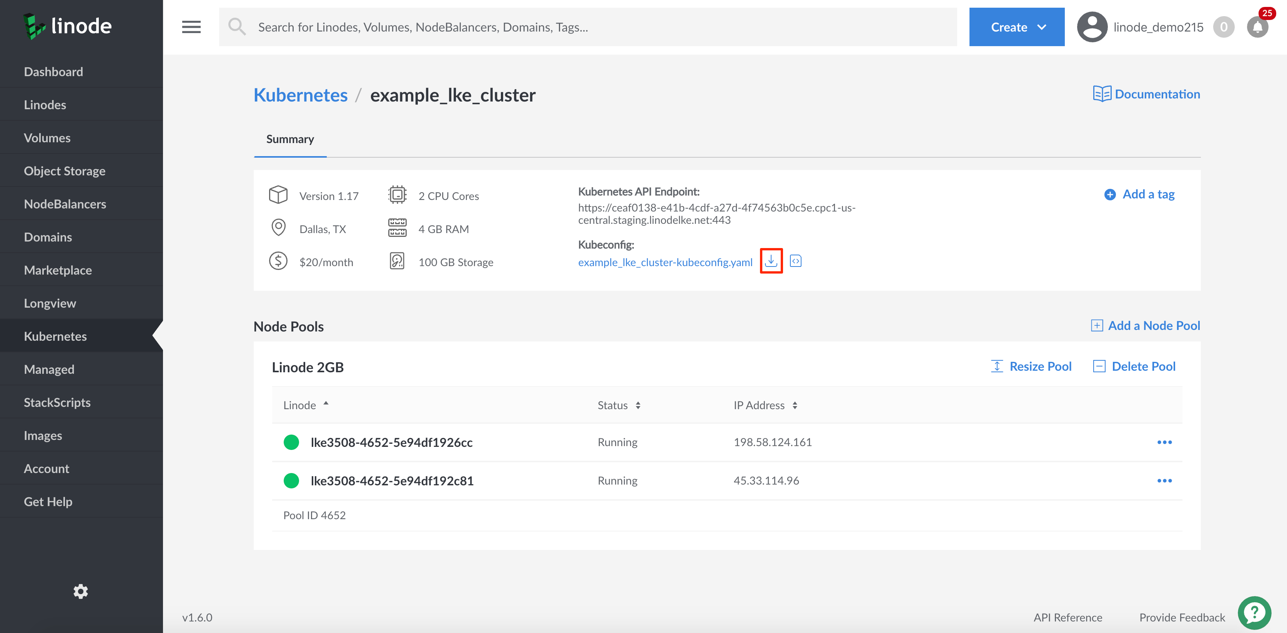
Task: Download the kubeconfig file icon
Action: pyautogui.click(x=771, y=261)
